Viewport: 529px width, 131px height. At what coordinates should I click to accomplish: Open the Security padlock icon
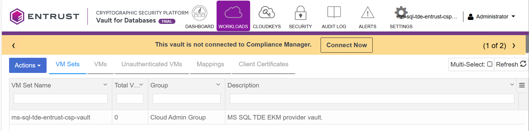300,13
